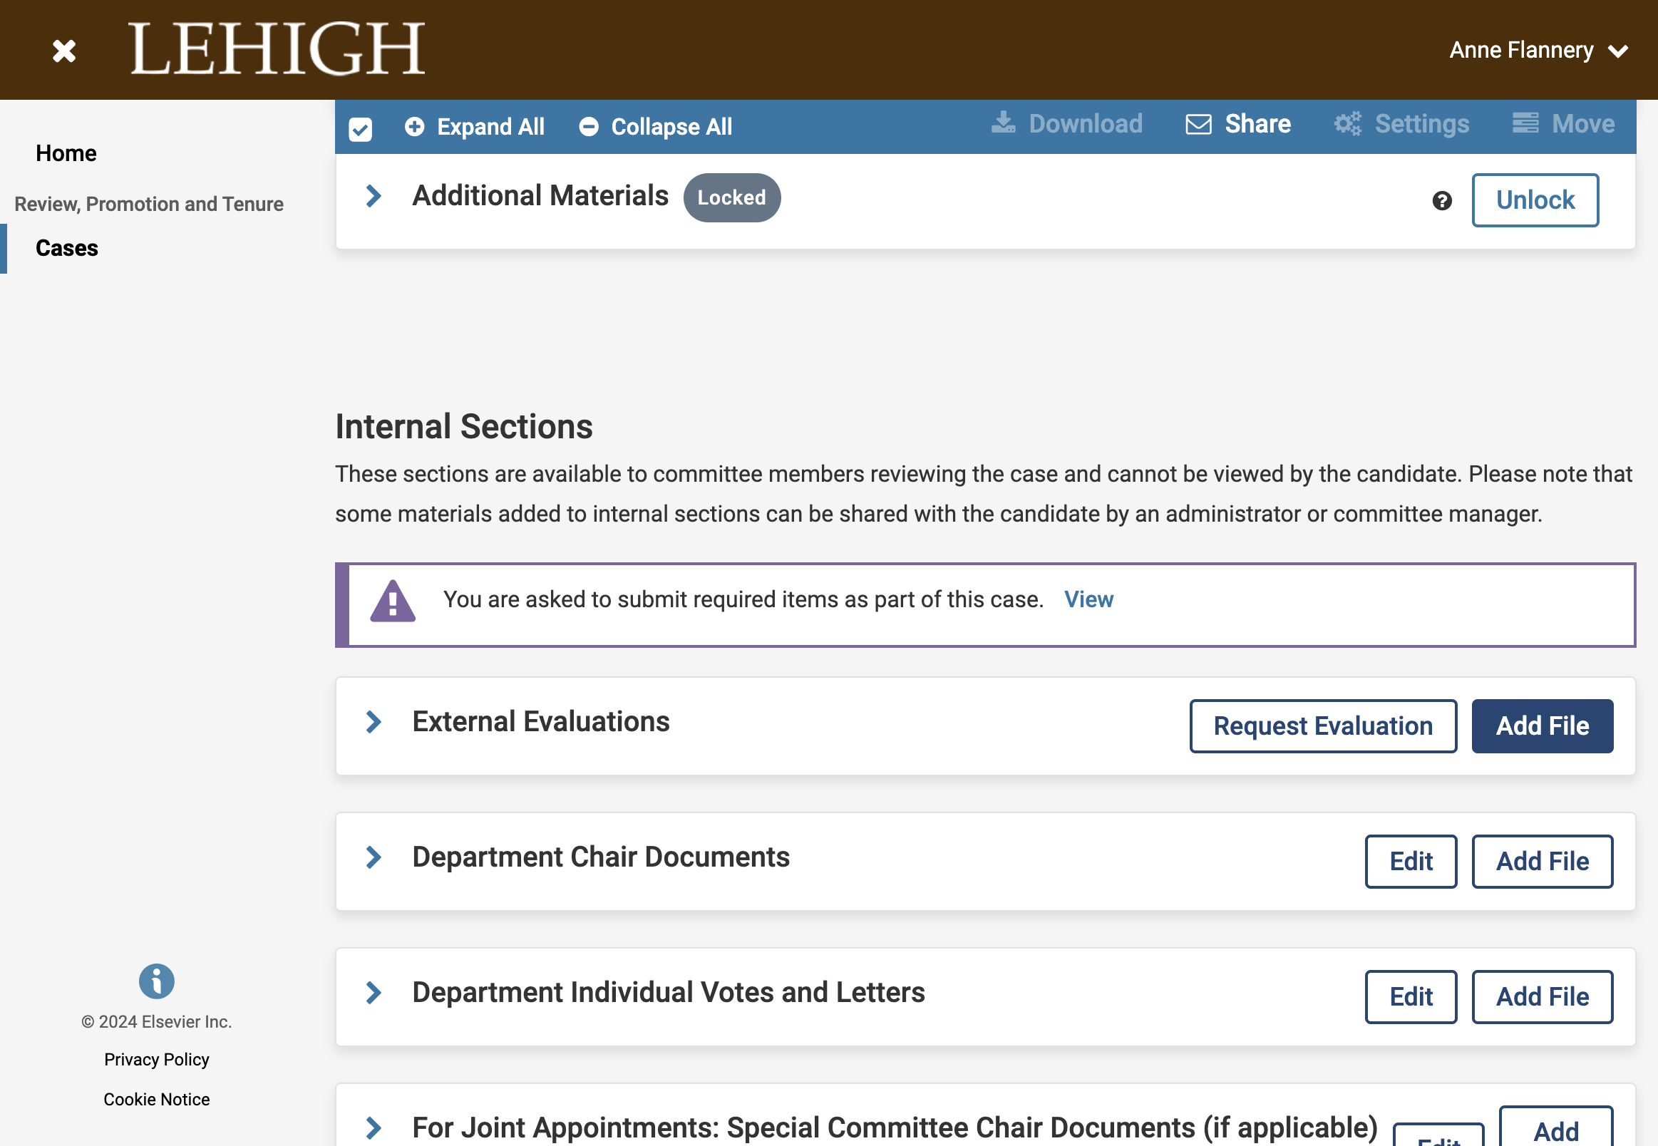
Task: Add File to External Evaluations
Action: [x=1543, y=727]
